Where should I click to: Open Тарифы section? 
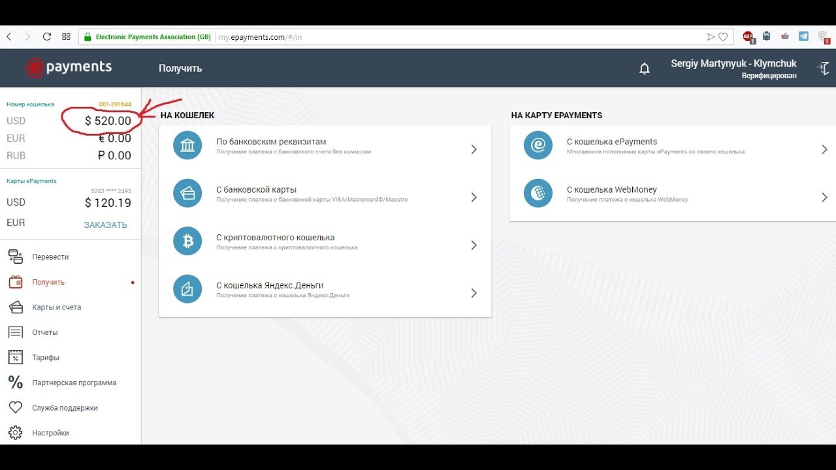(x=46, y=358)
